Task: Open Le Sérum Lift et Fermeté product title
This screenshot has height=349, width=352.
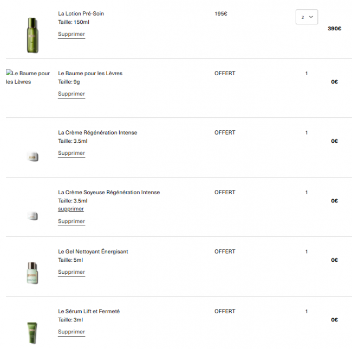Action: click(x=89, y=311)
